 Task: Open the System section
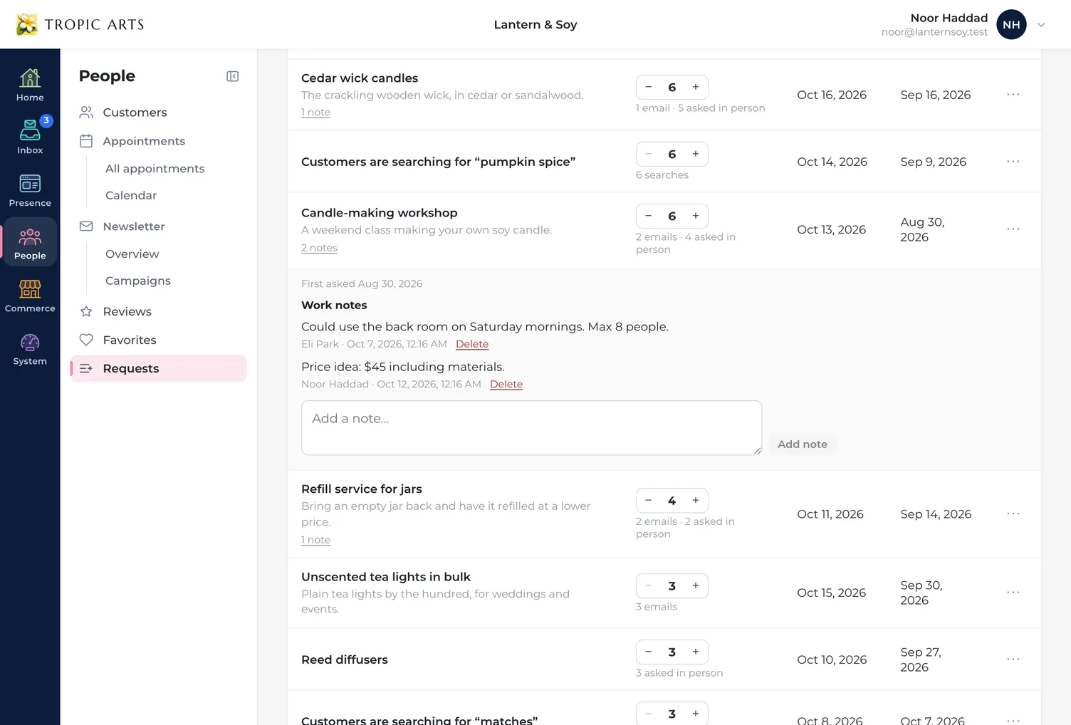pos(30,348)
